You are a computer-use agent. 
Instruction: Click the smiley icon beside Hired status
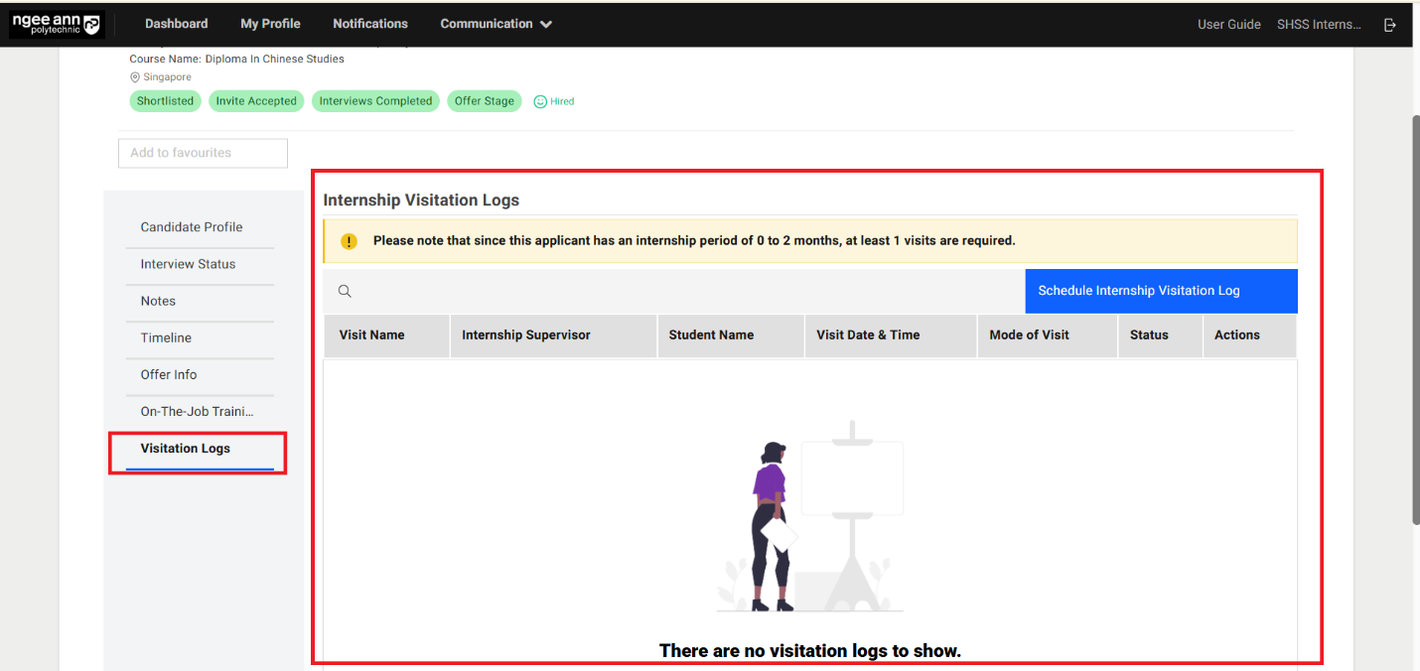tap(539, 100)
